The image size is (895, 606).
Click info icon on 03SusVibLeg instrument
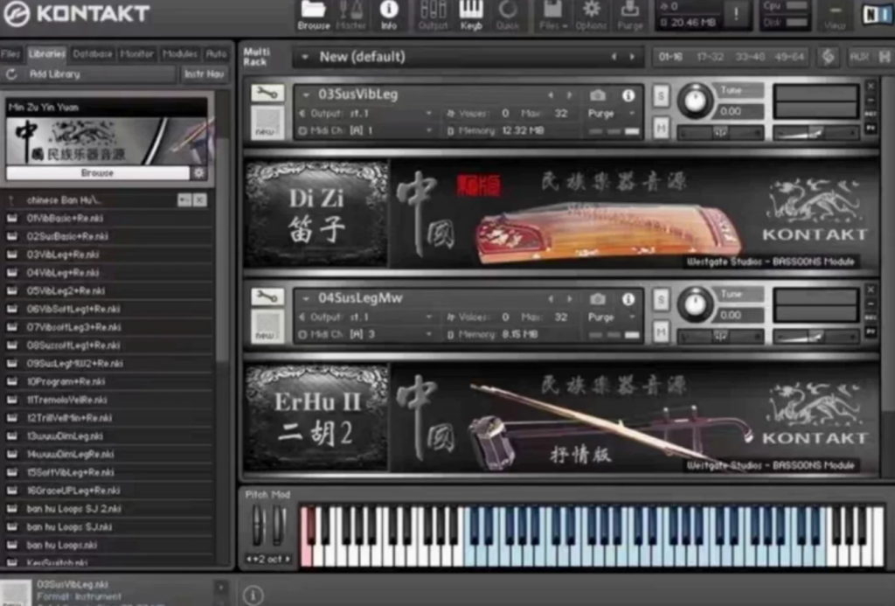(x=628, y=95)
